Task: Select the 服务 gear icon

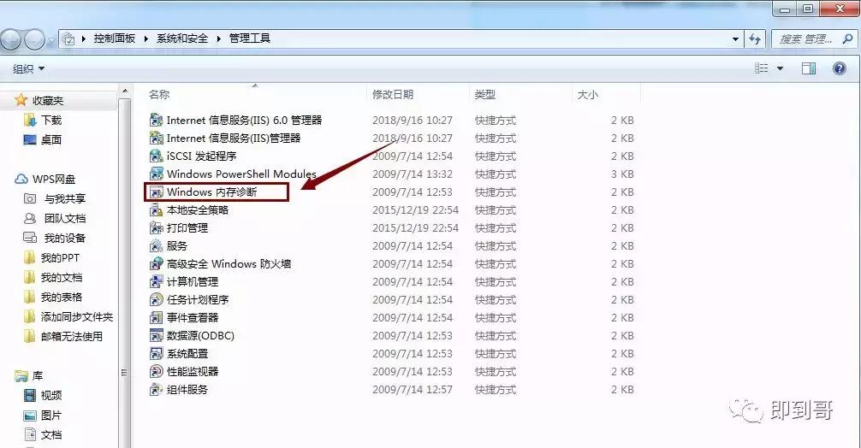Action: pyautogui.click(x=157, y=245)
